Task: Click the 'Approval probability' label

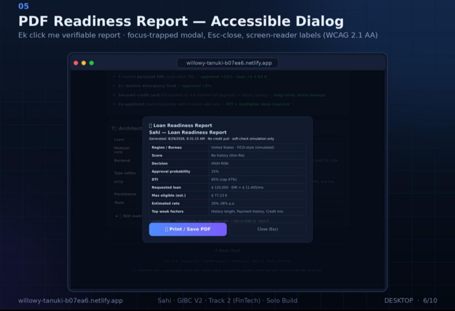Action: click(x=171, y=172)
